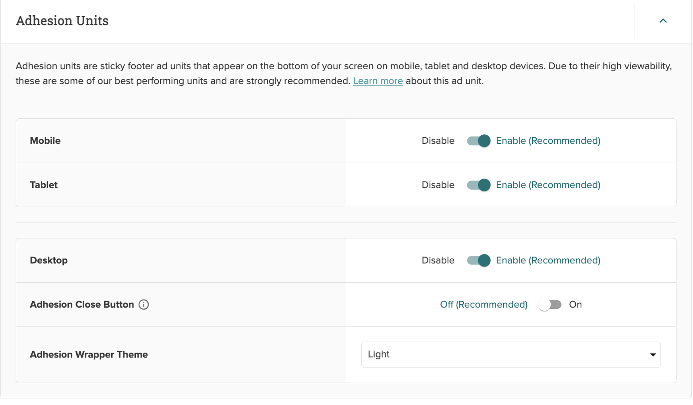The image size is (693, 405).
Task: Click the Adhesion Wrapper Theme label
Action: coord(89,355)
